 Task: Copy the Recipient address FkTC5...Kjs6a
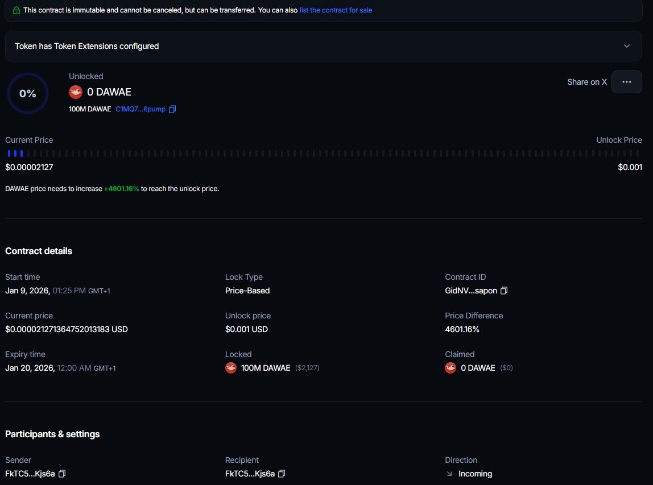pyautogui.click(x=282, y=474)
